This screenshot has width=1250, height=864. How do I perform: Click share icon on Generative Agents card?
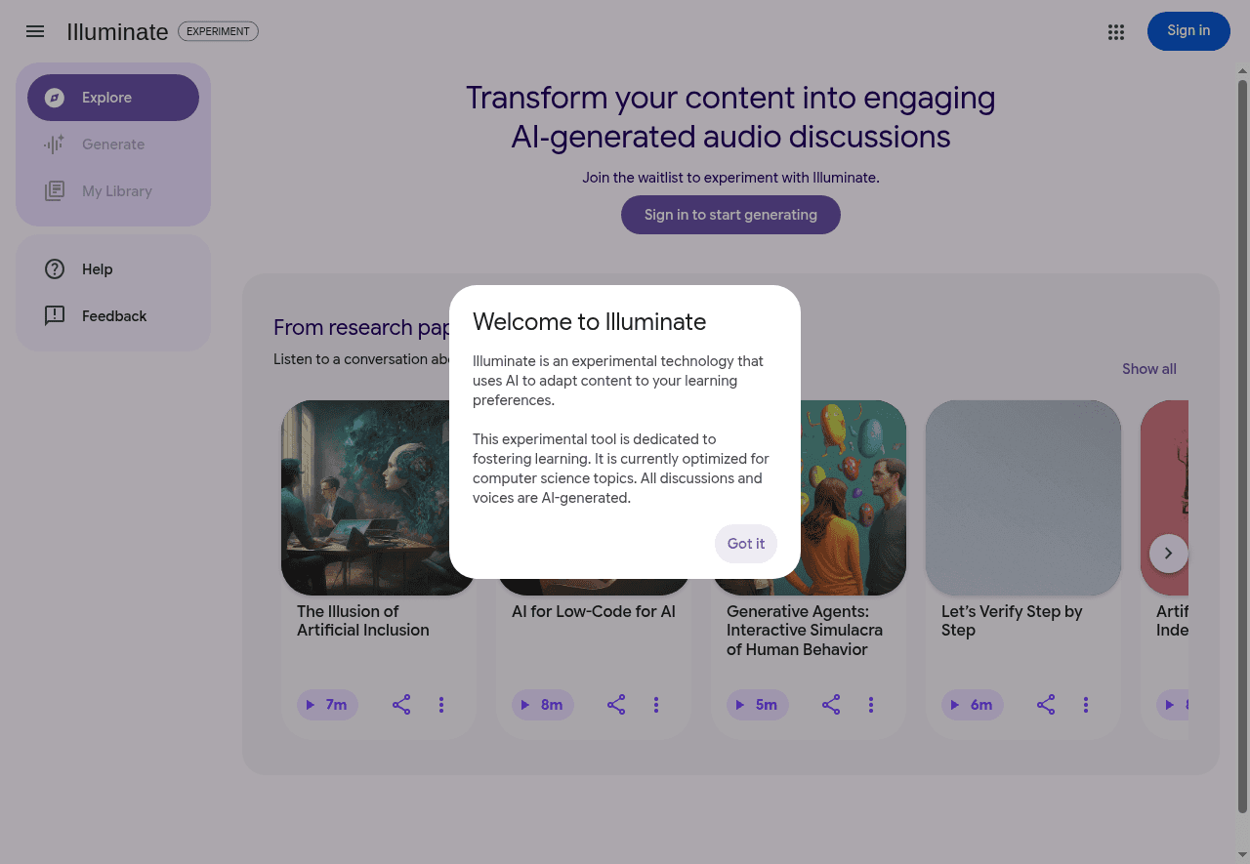tap(831, 705)
